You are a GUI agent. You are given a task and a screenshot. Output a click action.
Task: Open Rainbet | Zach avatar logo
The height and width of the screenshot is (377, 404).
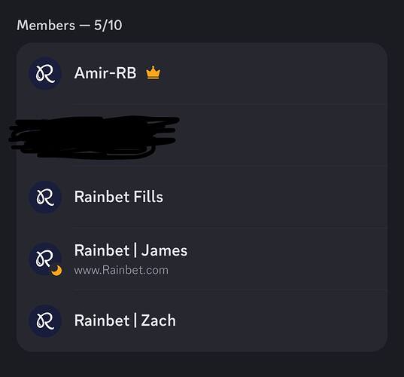[x=45, y=320]
